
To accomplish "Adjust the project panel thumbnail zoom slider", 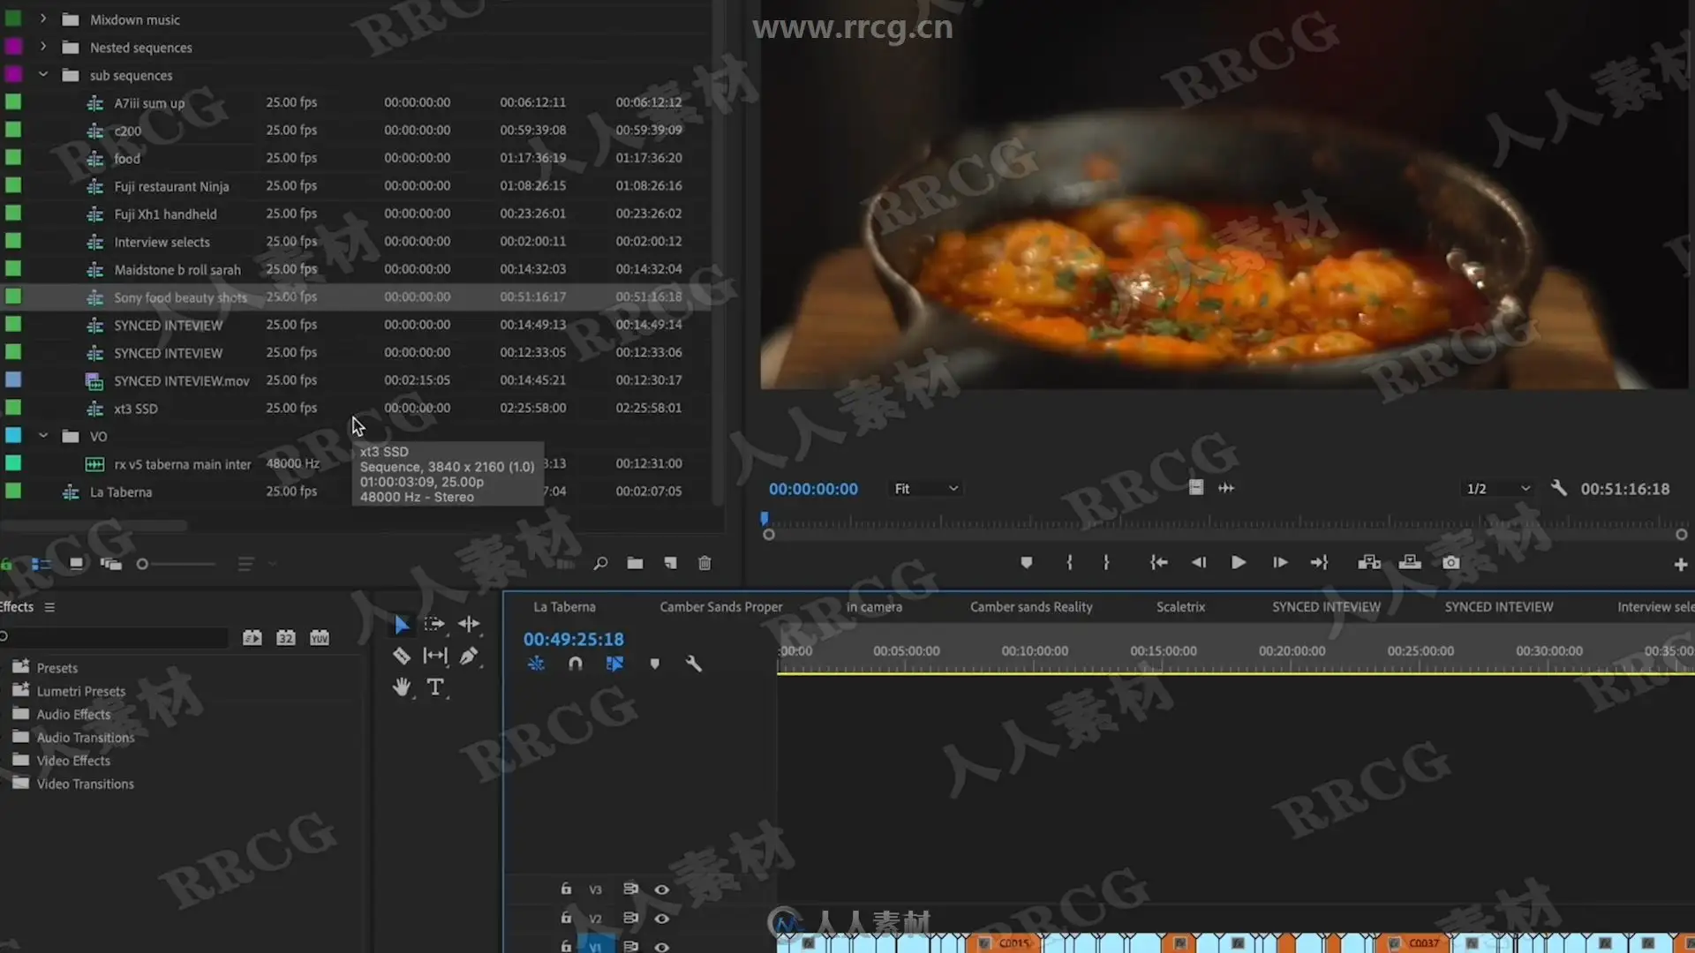I will 142,564.
